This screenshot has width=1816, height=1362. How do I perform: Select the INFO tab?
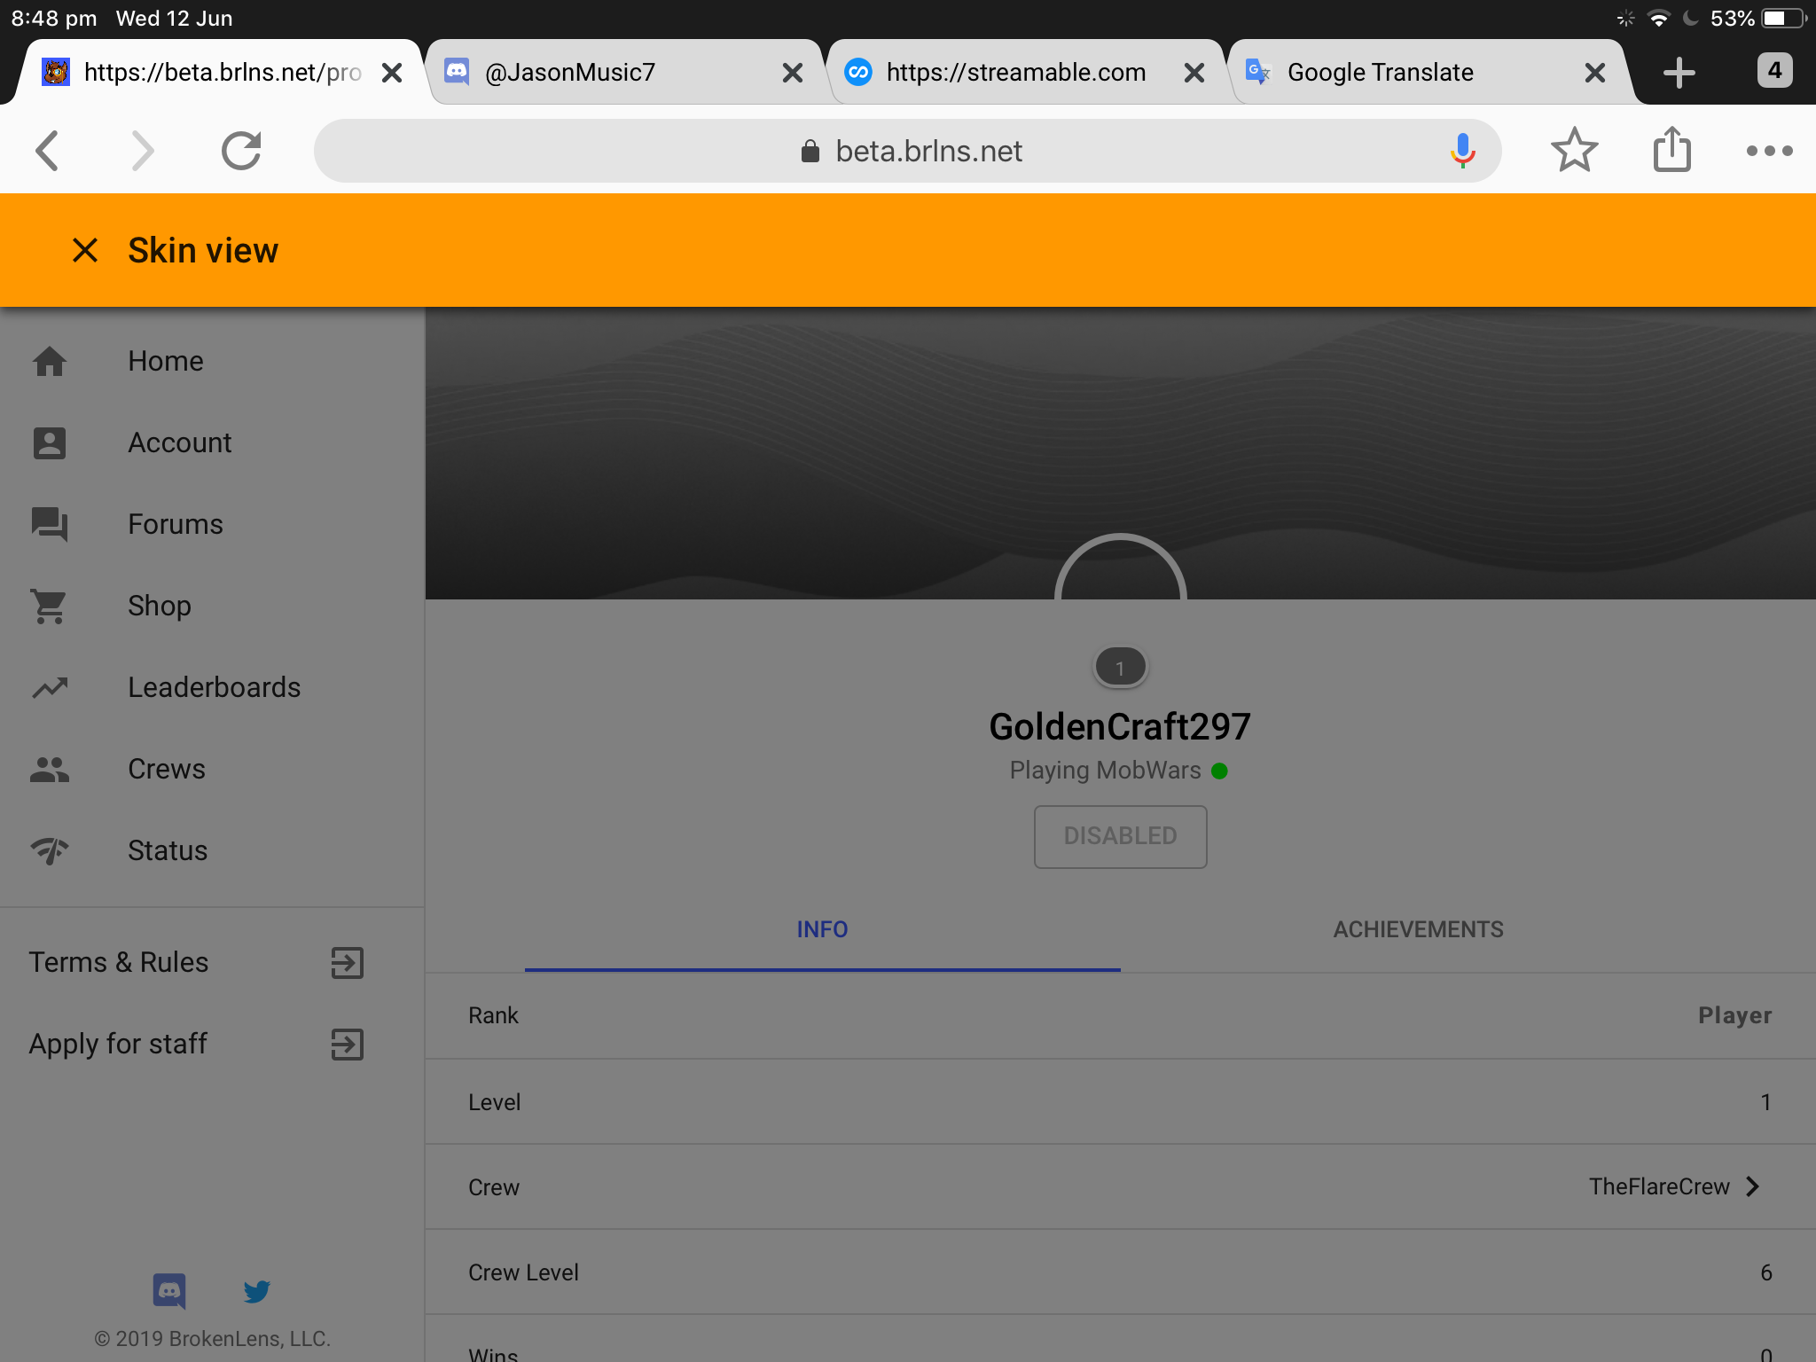point(822,929)
